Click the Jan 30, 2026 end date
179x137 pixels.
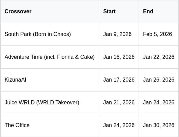coord(159,125)
